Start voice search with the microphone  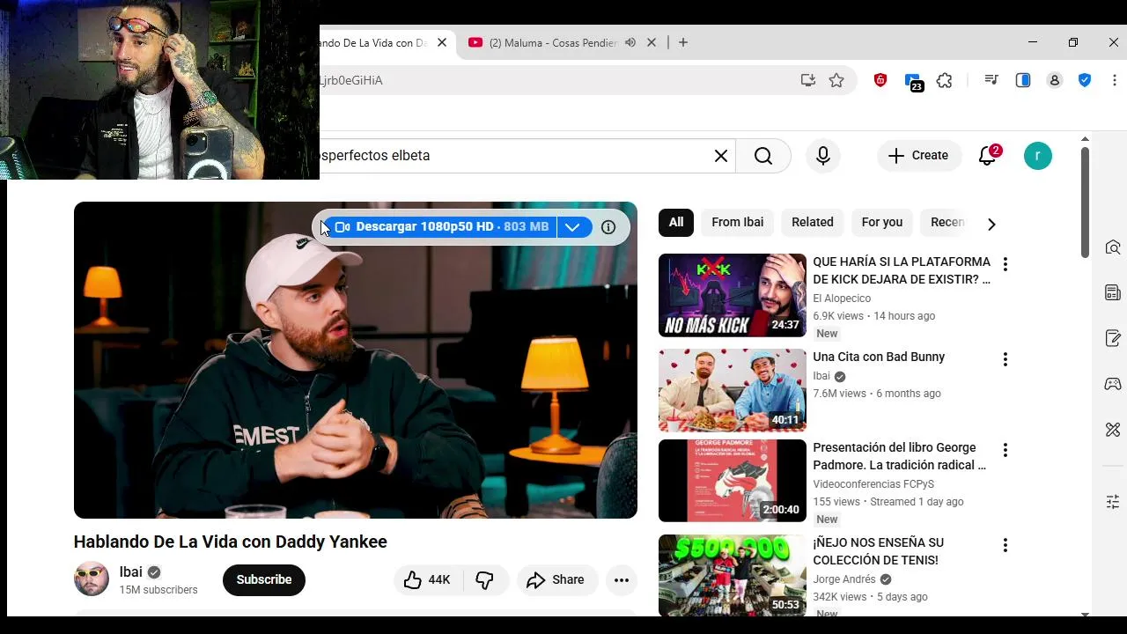(823, 156)
